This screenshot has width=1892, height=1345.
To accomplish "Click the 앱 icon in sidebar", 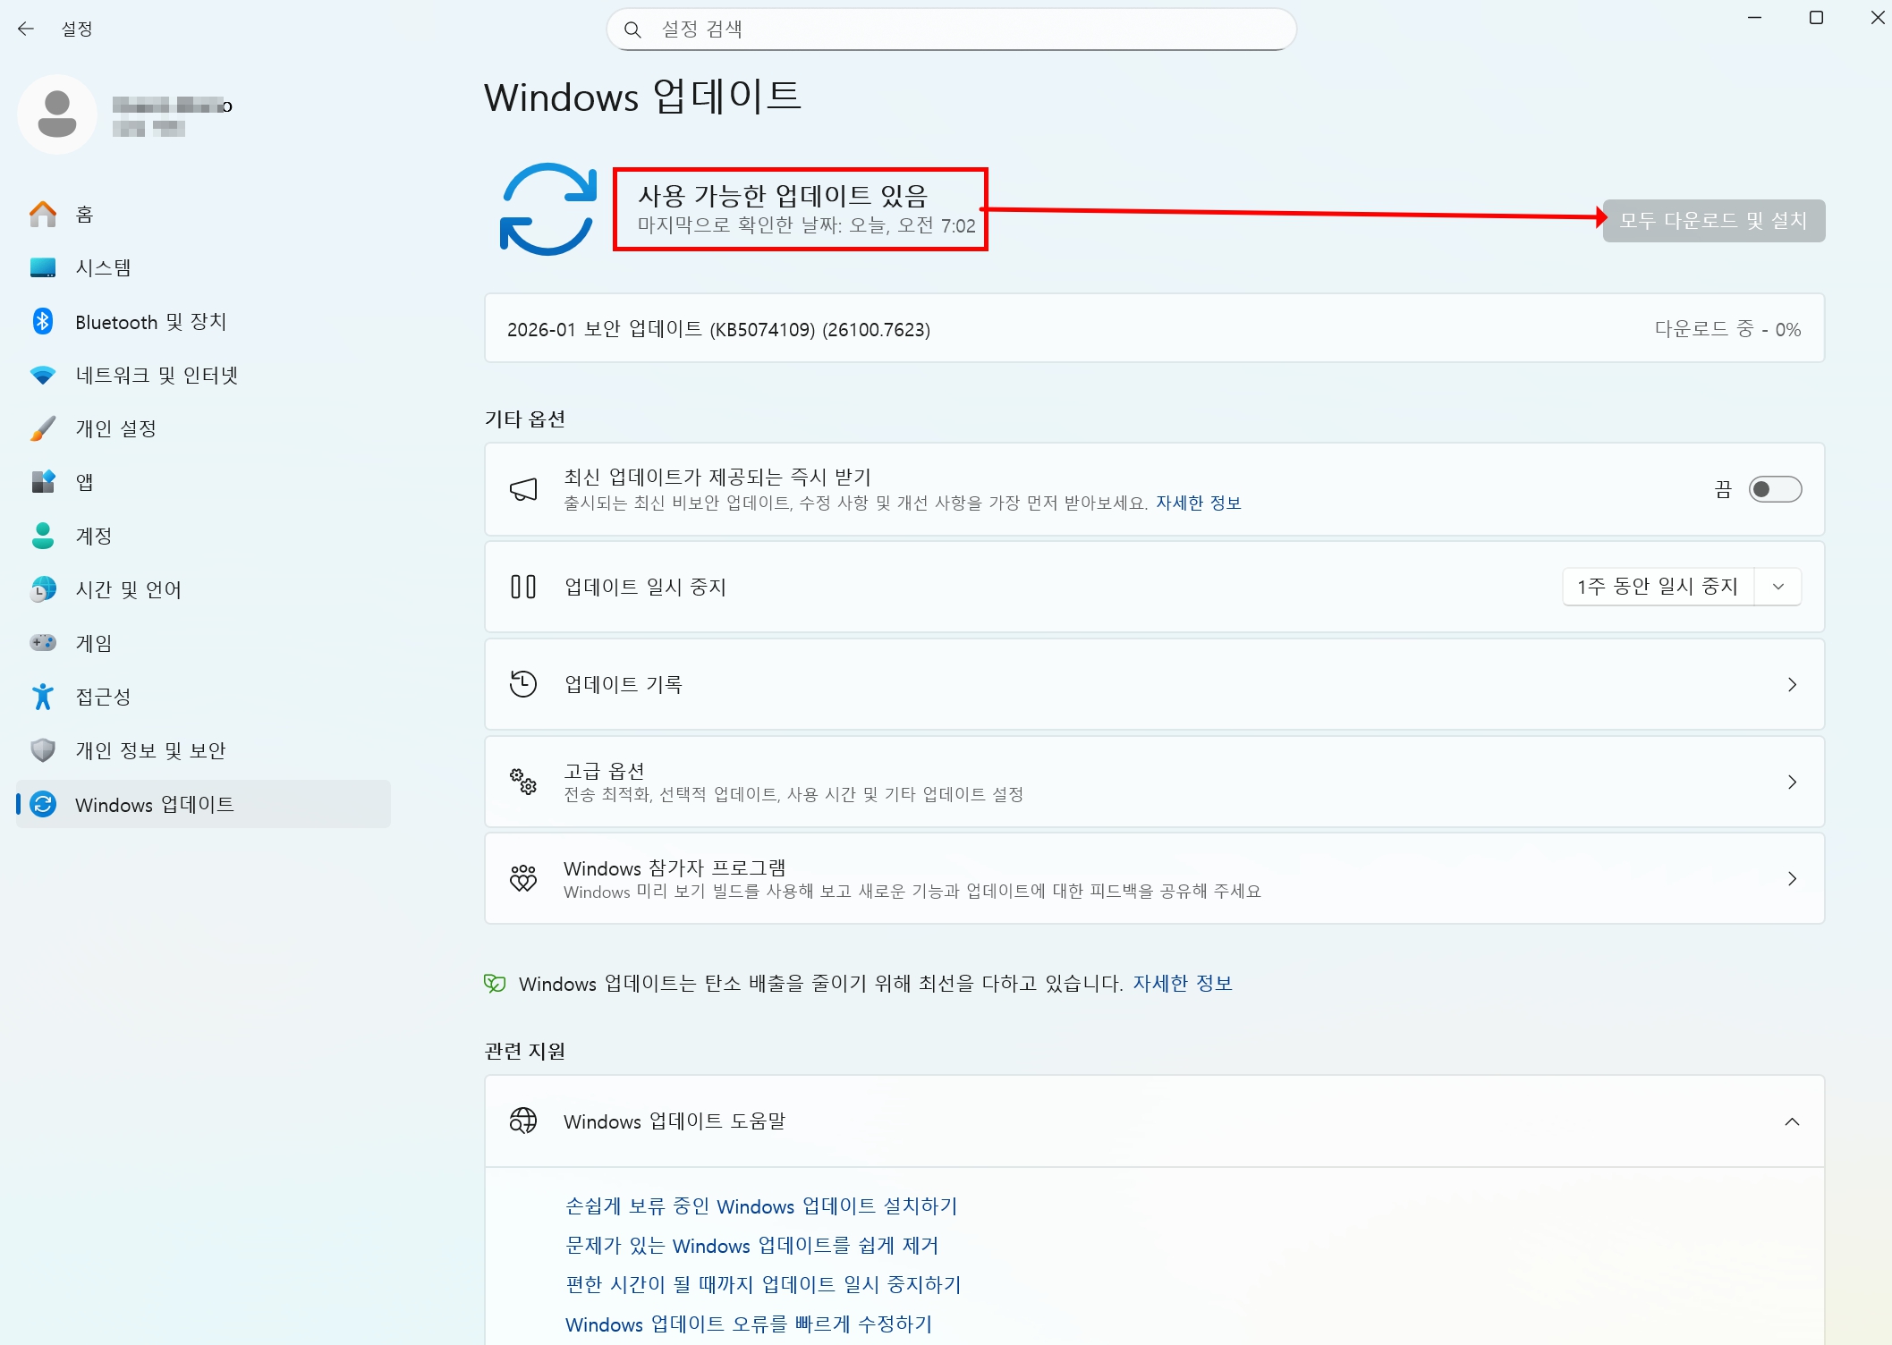I will pos(43,482).
